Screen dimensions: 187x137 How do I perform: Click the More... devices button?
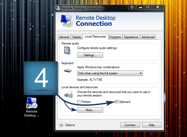[x=90, y=110]
